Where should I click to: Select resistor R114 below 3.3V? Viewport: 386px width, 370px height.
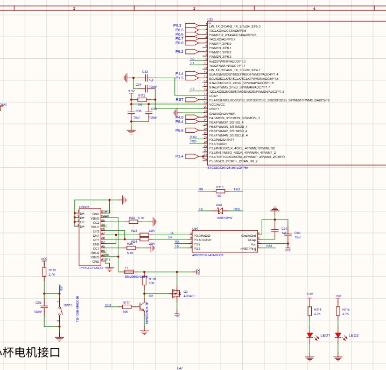(x=310, y=311)
